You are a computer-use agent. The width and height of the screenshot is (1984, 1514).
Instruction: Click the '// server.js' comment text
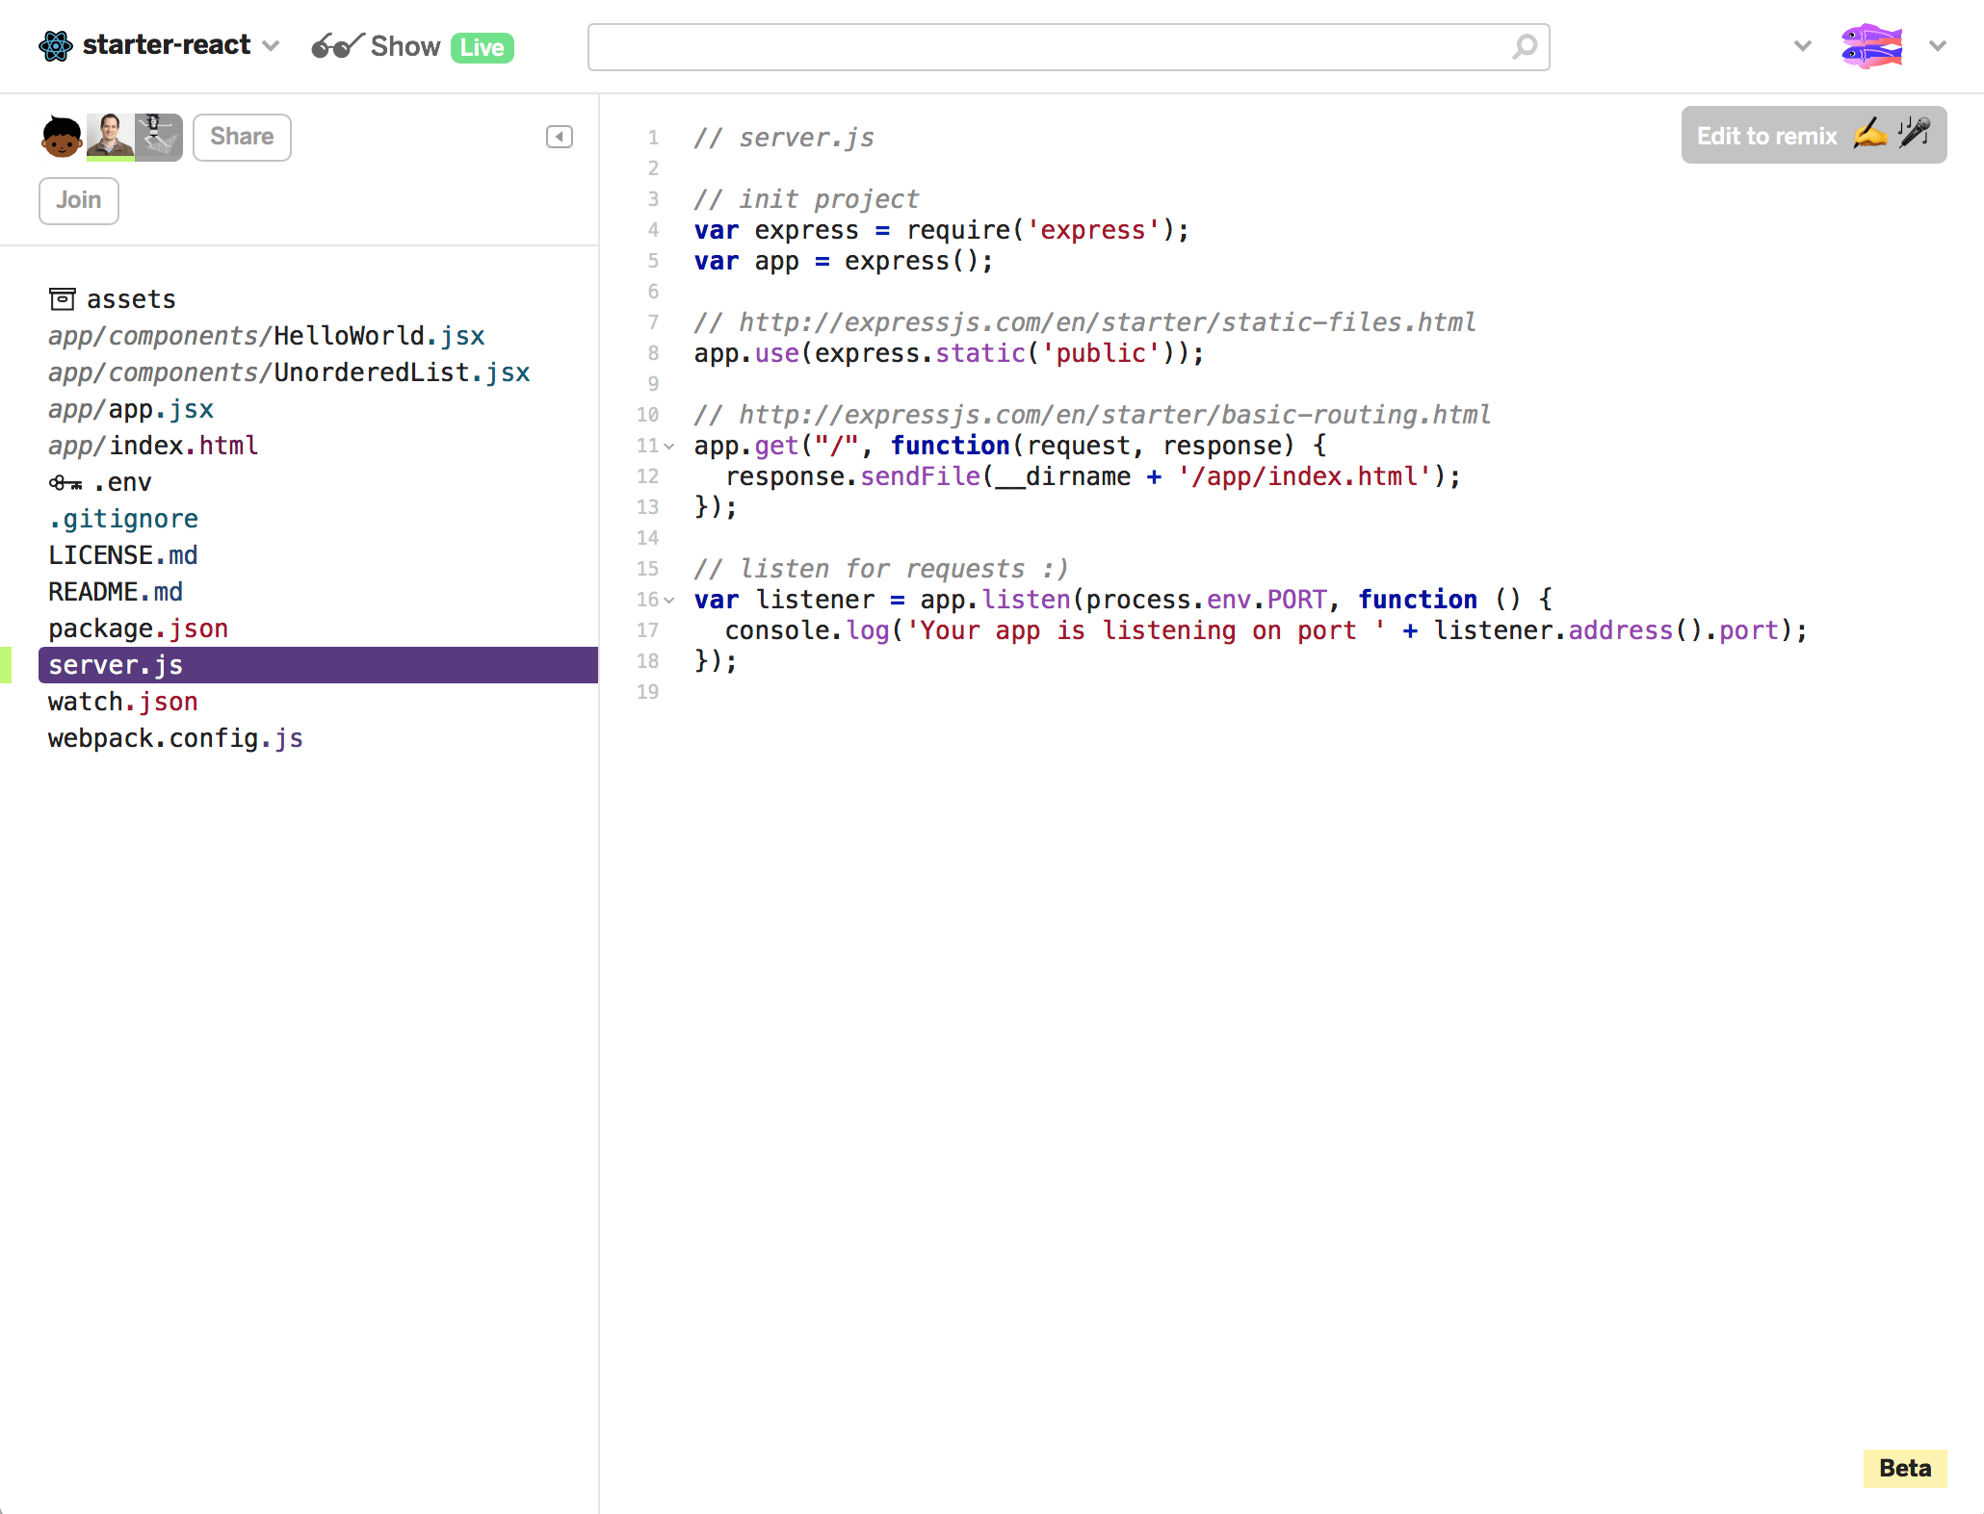tap(784, 138)
